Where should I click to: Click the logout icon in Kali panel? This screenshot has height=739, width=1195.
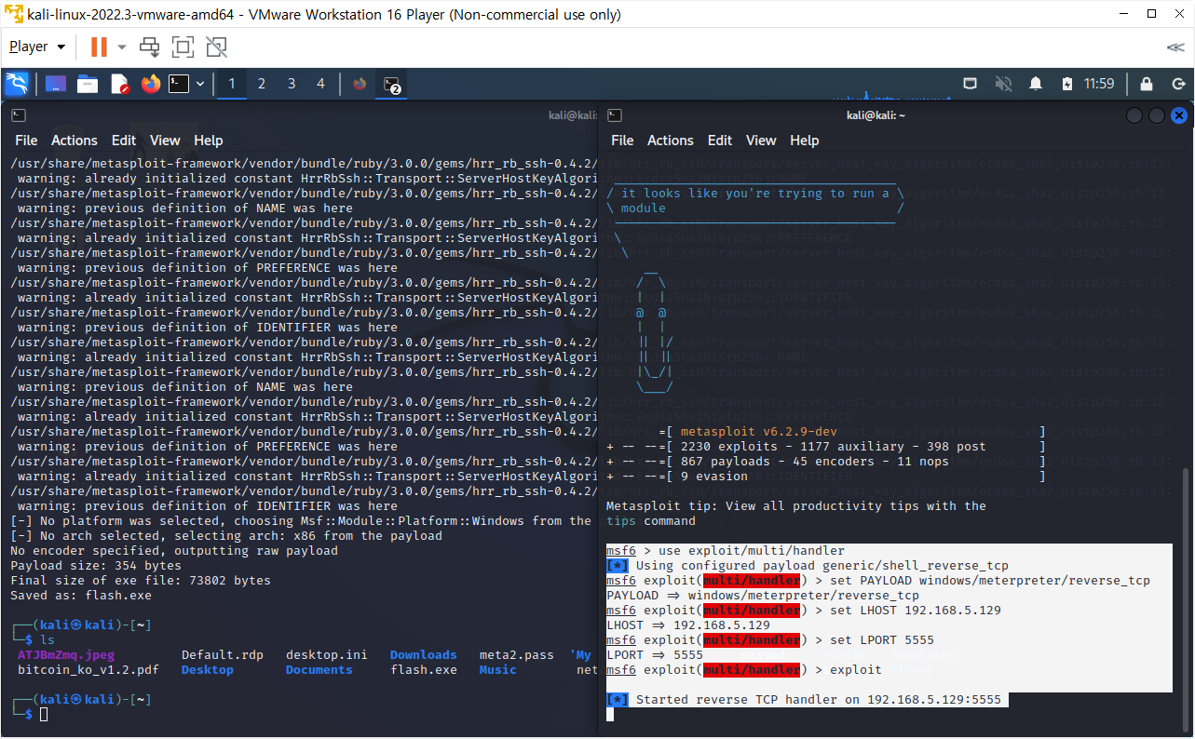point(1178,84)
